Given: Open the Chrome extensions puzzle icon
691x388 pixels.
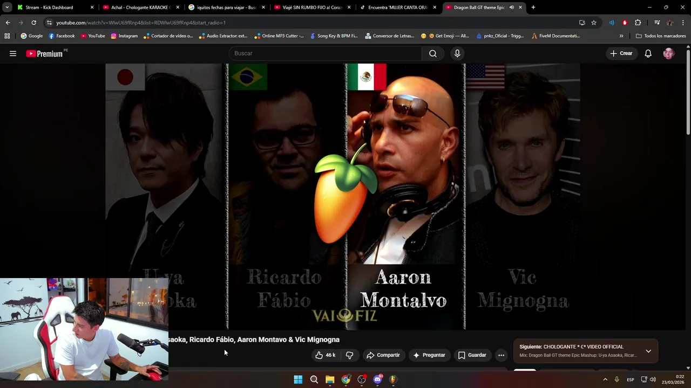Looking at the screenshot, I should [x=638, y=23].
